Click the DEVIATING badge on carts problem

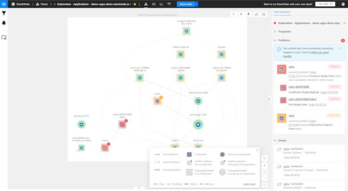334,116
